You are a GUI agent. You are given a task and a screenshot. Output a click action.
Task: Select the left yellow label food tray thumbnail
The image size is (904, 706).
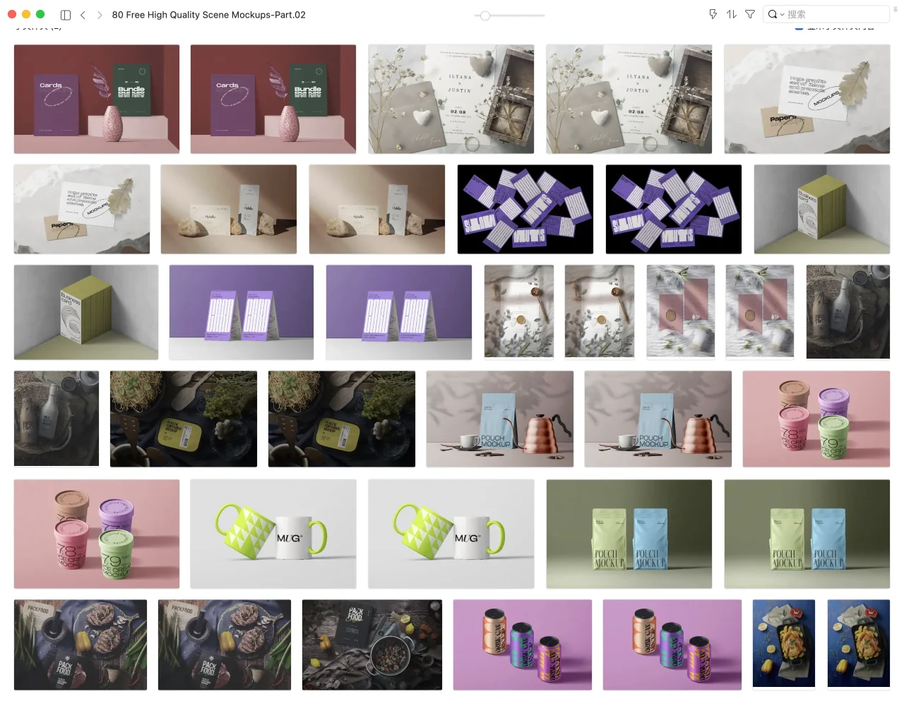coord(184,419)
